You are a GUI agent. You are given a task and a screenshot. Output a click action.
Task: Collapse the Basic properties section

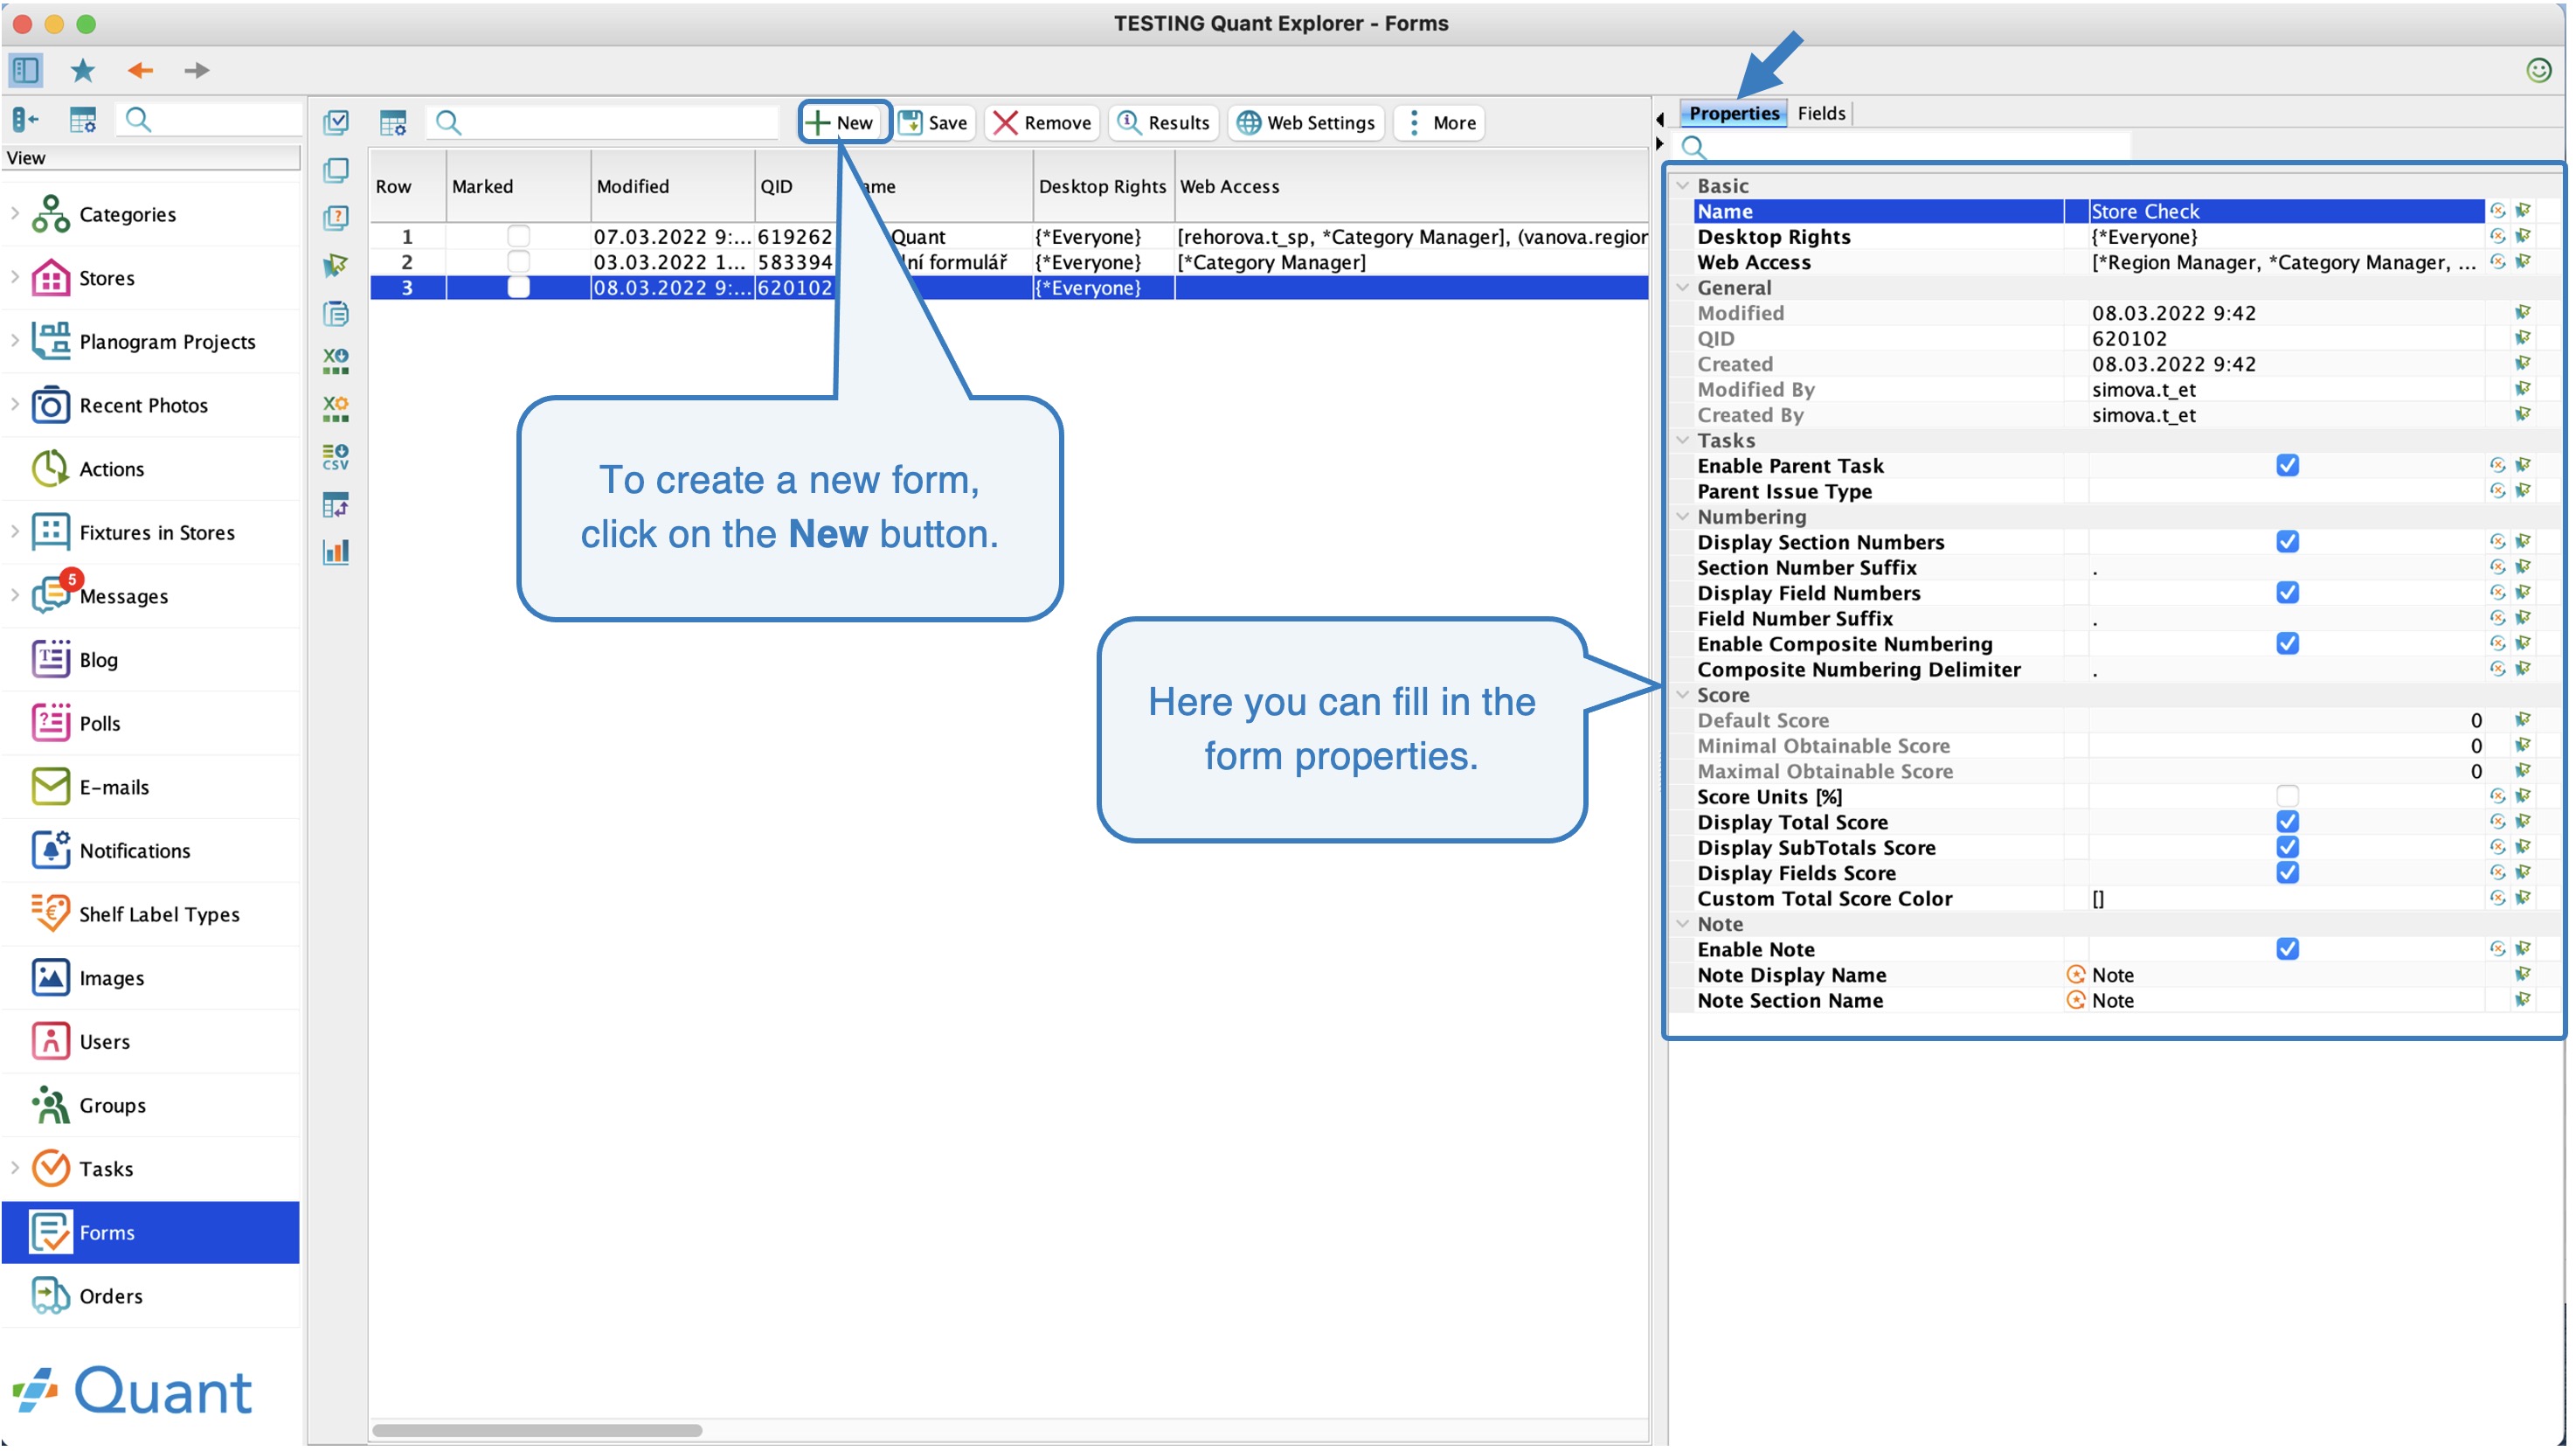(1683, 186)
